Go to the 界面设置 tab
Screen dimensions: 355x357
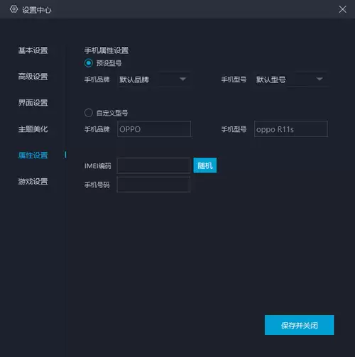(x=33, y=103)
